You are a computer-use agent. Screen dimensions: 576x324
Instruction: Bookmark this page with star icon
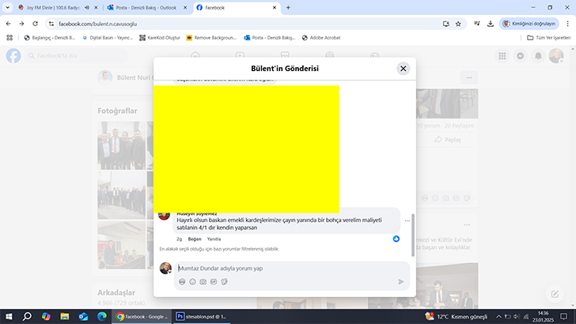(458, 24)
